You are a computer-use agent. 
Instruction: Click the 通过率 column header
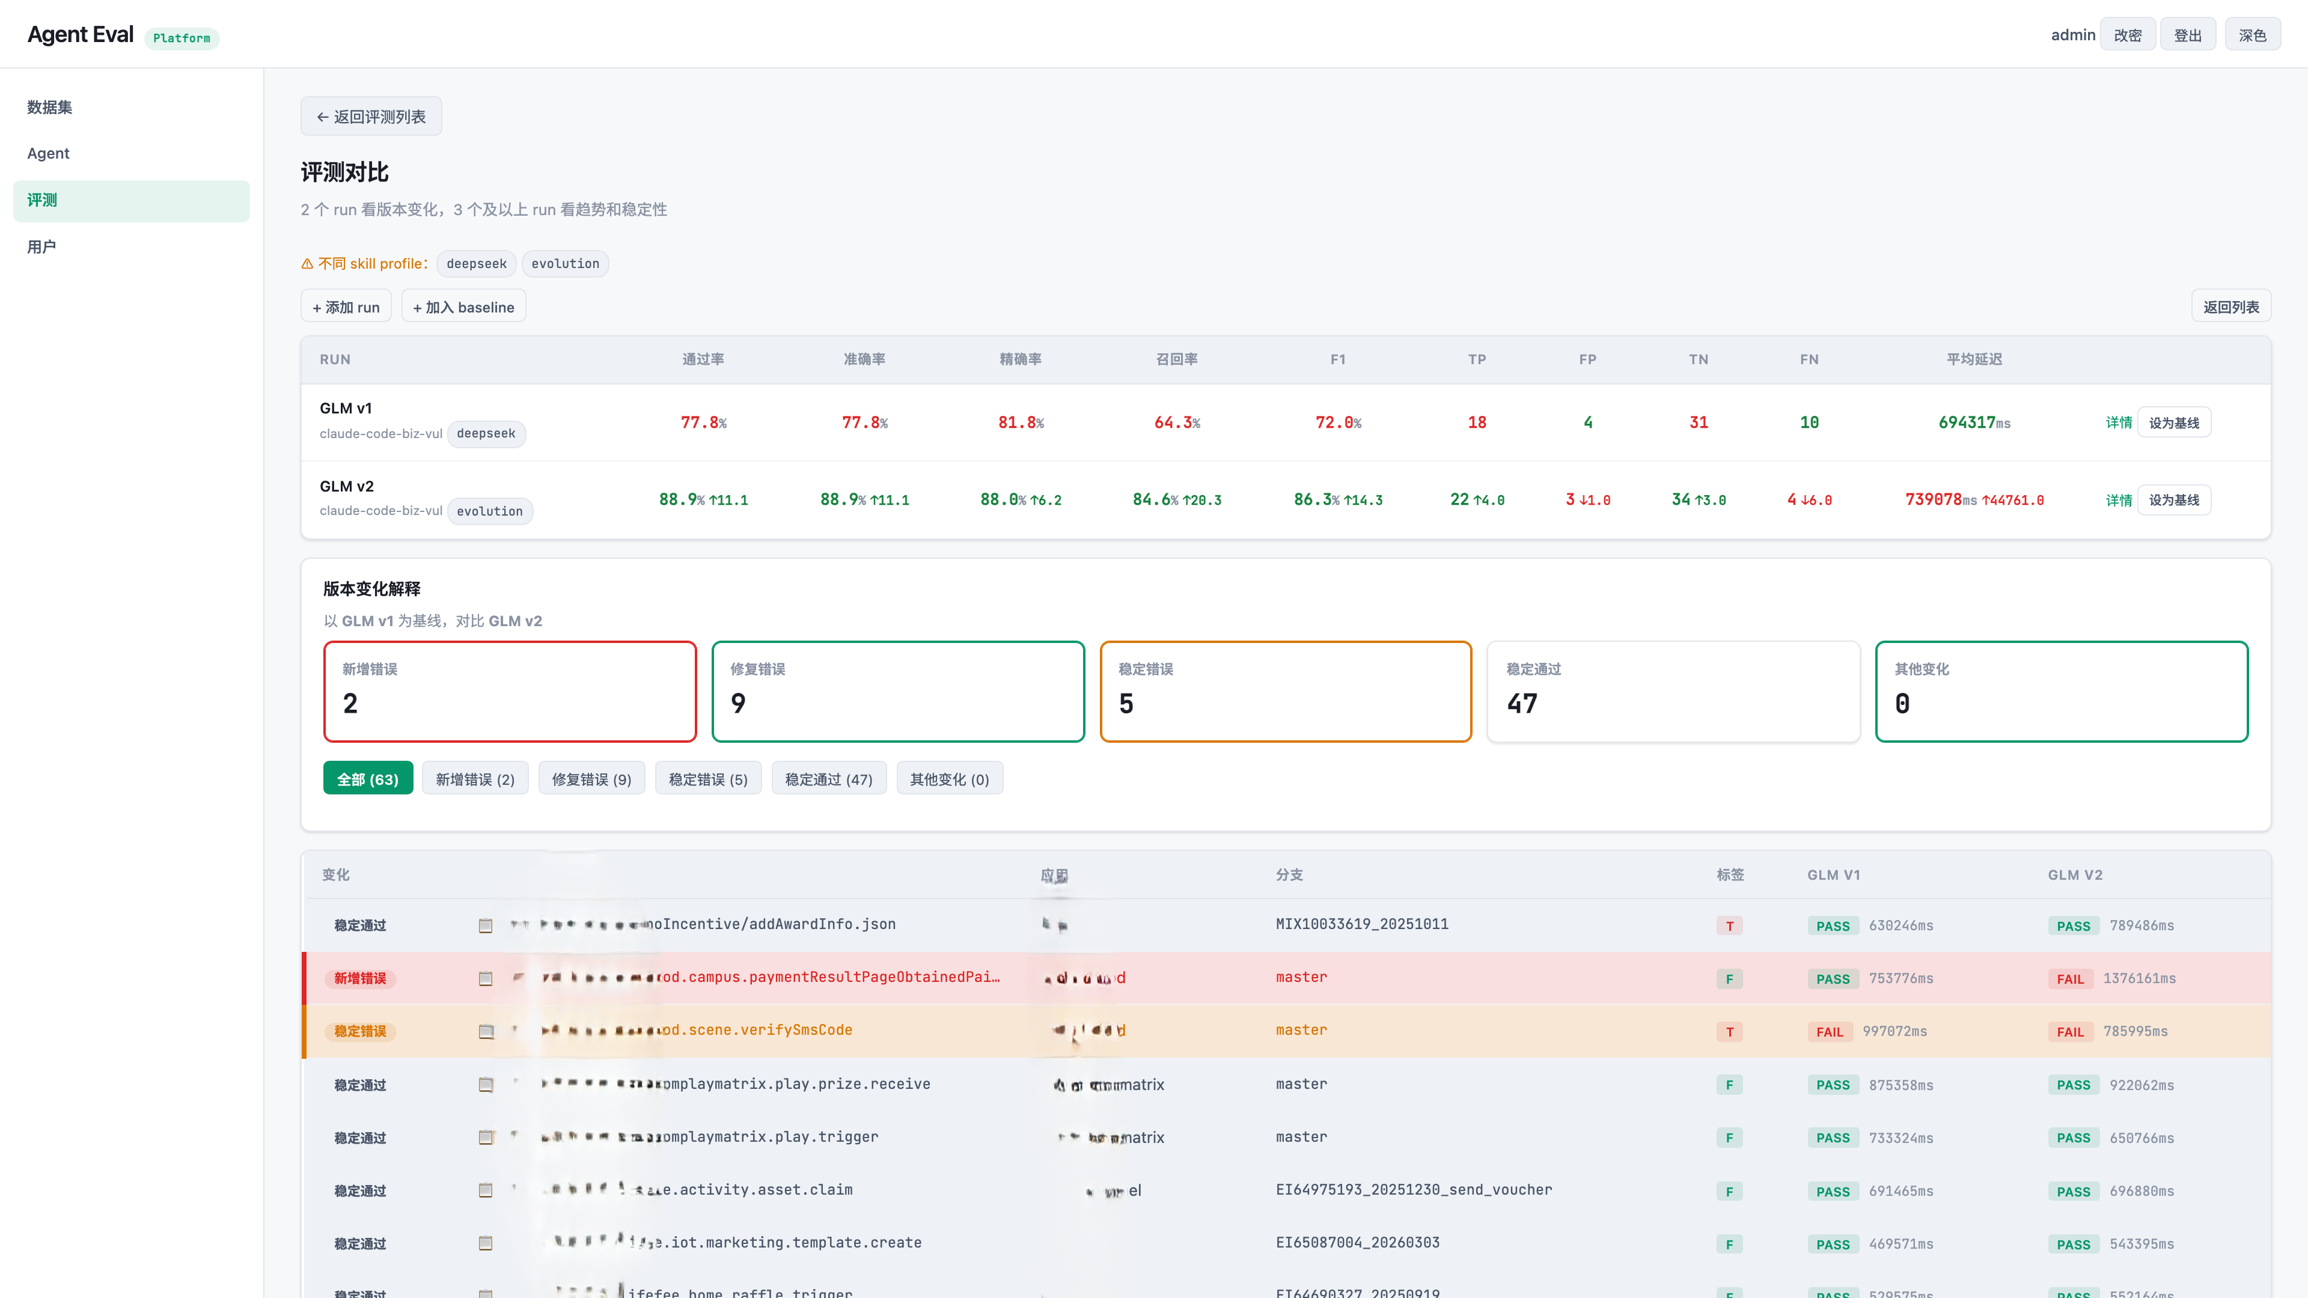[703, 359]
